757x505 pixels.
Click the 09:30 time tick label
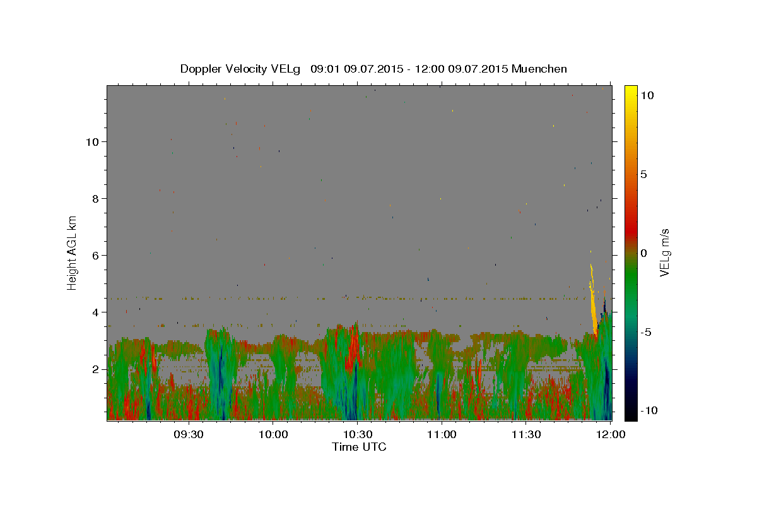coord(188,434)
